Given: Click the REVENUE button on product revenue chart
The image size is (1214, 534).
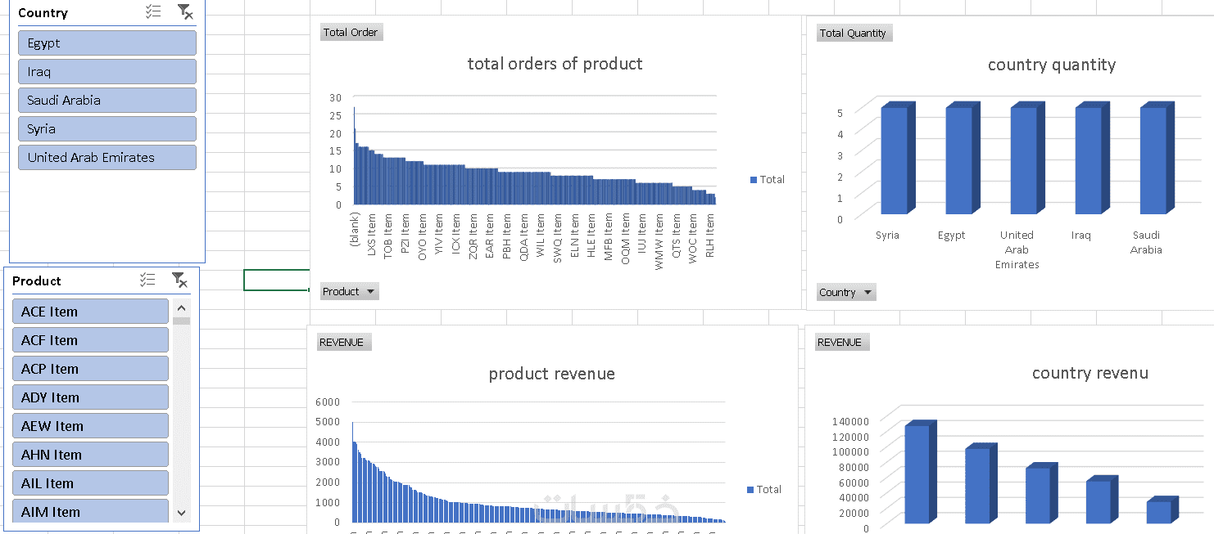Looking at the screenshot, I should click(x=342, y=343).
